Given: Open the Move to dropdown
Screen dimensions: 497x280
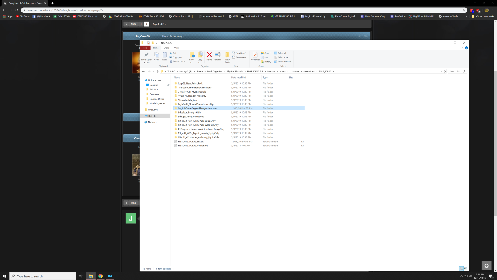Looking at the screenshot, I should coord(192,58).
